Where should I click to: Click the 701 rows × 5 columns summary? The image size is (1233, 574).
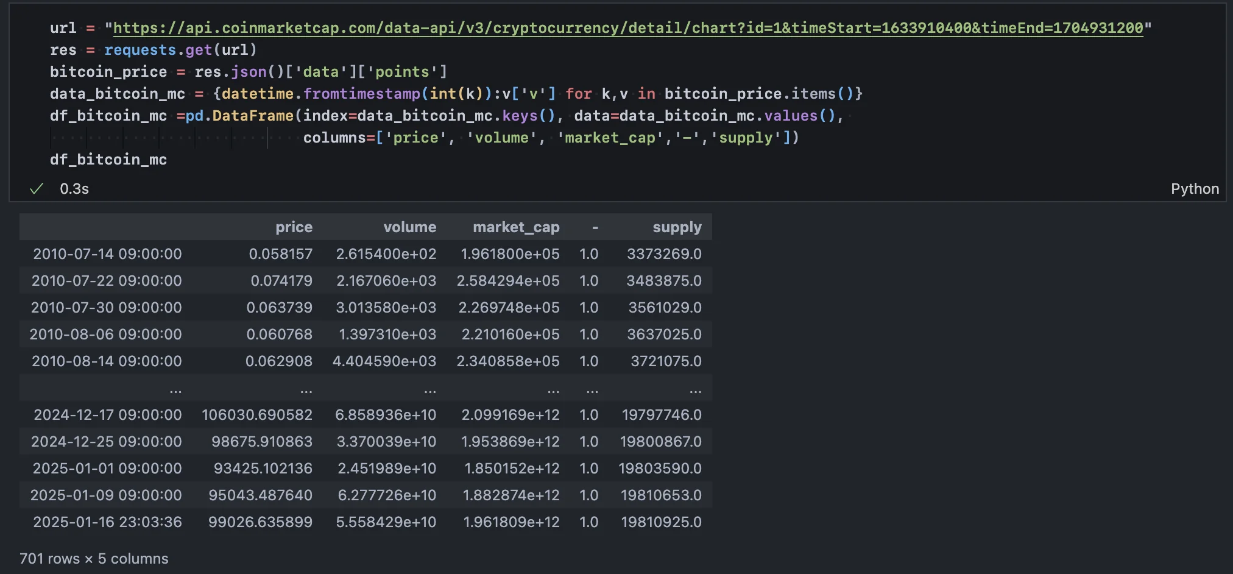pos(94,559)
